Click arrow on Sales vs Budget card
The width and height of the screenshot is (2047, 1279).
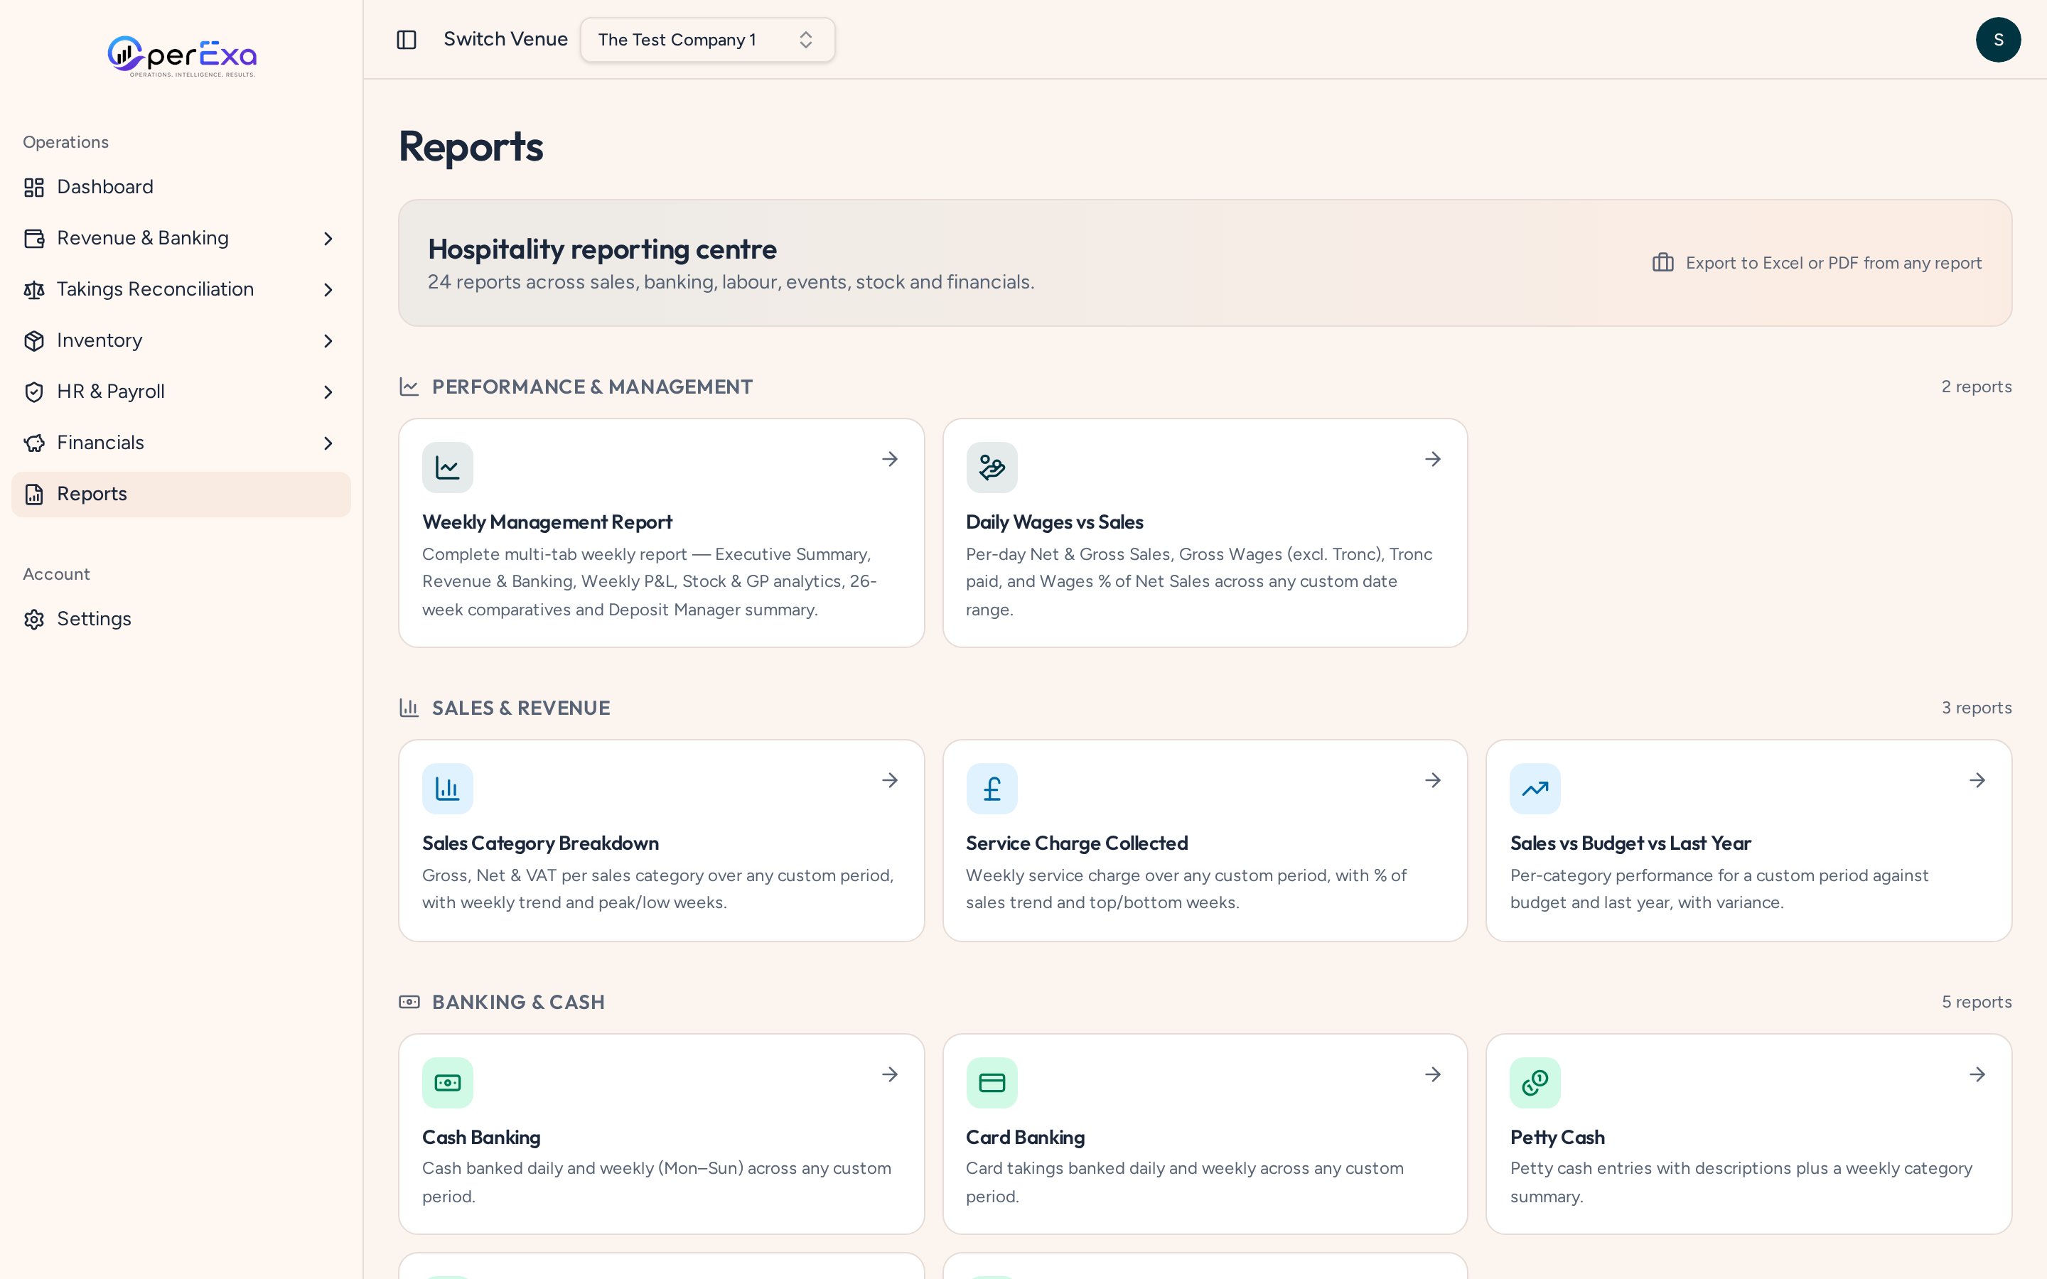pyautogui.click(x=1977, y=781)
